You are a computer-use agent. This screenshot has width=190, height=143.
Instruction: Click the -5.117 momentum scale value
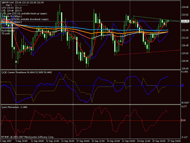pyautogui.click(x=185, y=137)
